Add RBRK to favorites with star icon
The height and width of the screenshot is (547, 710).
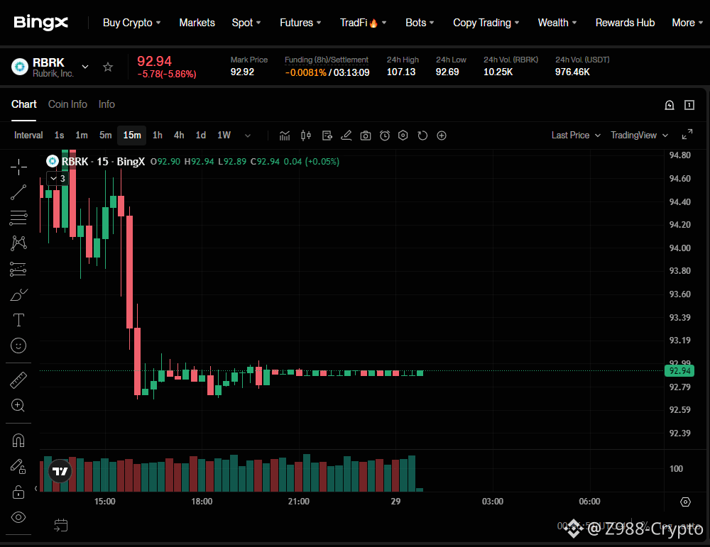tap(108, 67)
